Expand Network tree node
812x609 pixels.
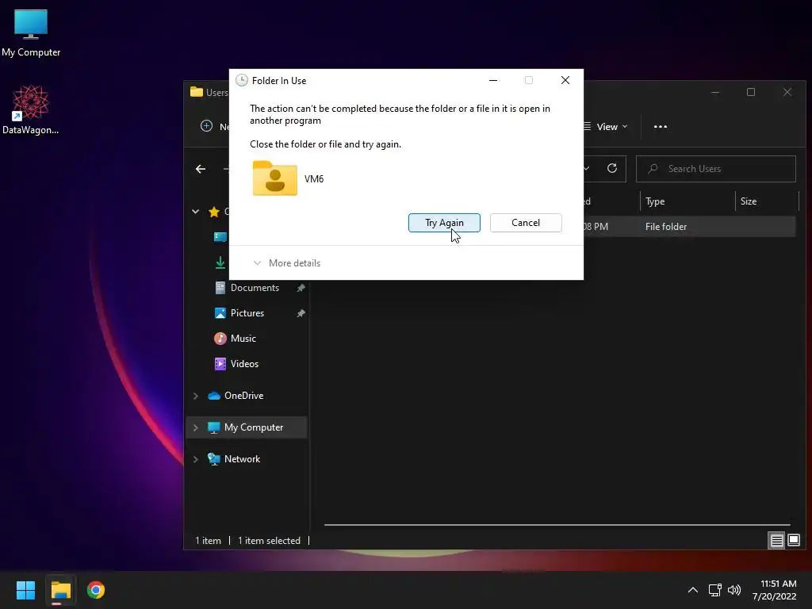coord(195,459)
